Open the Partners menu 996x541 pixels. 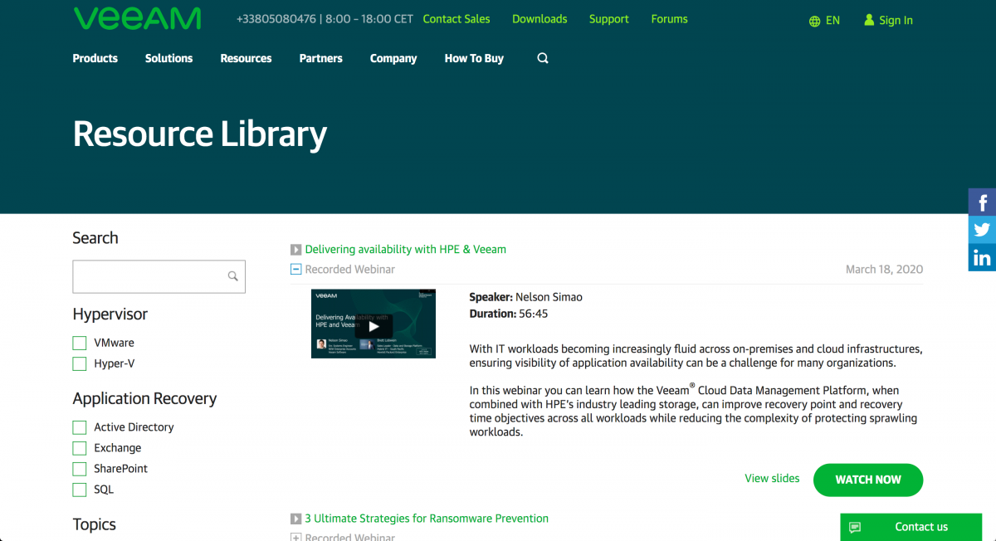(321, 58)
